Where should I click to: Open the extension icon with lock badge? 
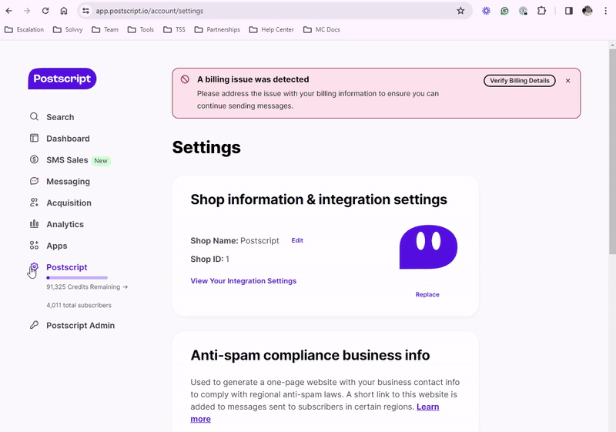click(x=523, y=11)
